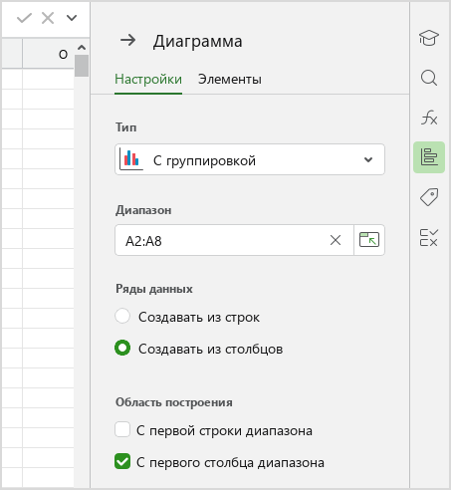Cancel cell entry with X button
Viewport: 451px width, 490px height.
tap(48, 18)
